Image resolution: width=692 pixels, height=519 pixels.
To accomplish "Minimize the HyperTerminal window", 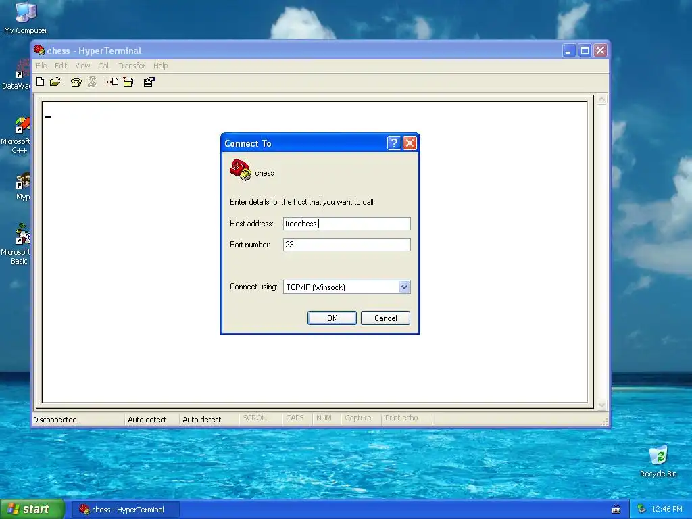I will pyautogui.click(x=569, y=51).
